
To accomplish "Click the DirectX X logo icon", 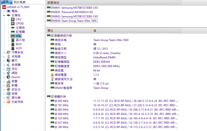I will tap(8, 77).
